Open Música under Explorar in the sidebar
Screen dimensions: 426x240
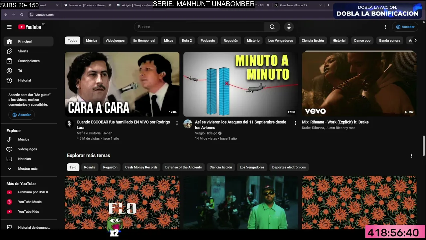[28, 139]
